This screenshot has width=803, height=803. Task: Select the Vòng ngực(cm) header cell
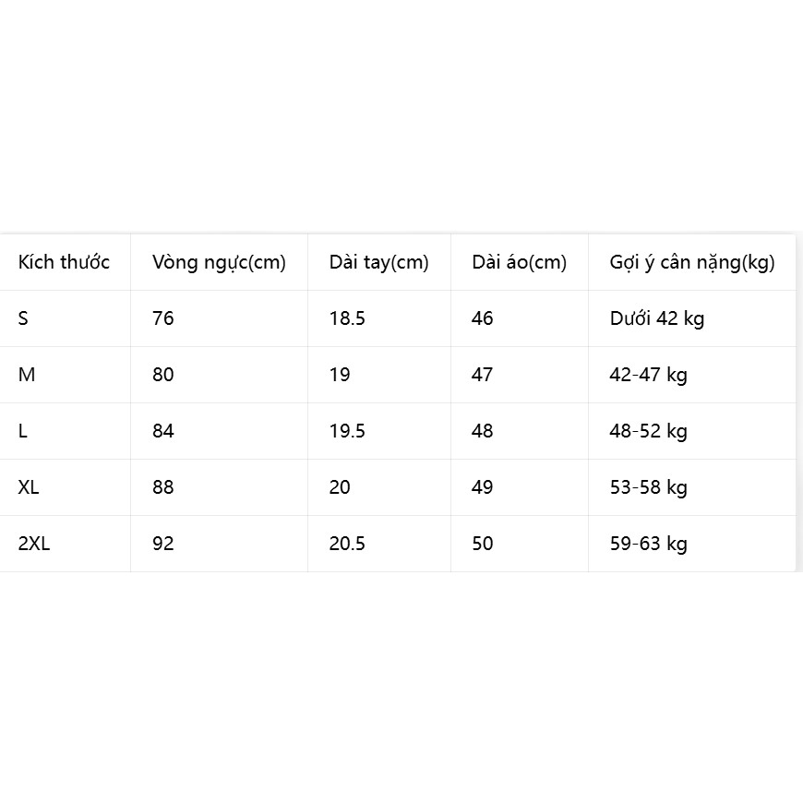(219, 262)
